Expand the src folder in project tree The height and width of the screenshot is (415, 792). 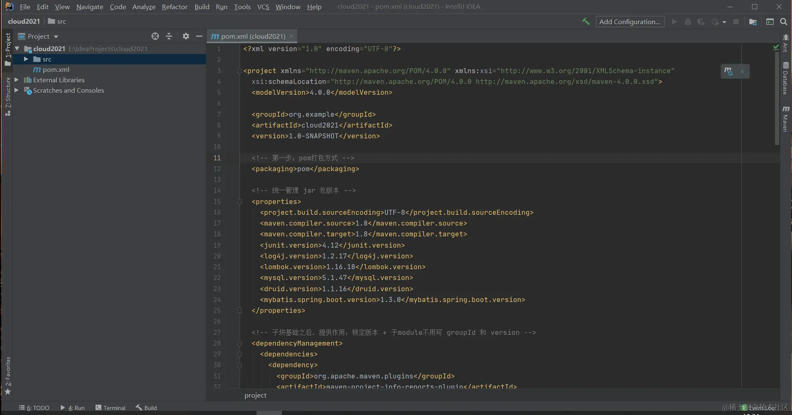coord(26,59)
